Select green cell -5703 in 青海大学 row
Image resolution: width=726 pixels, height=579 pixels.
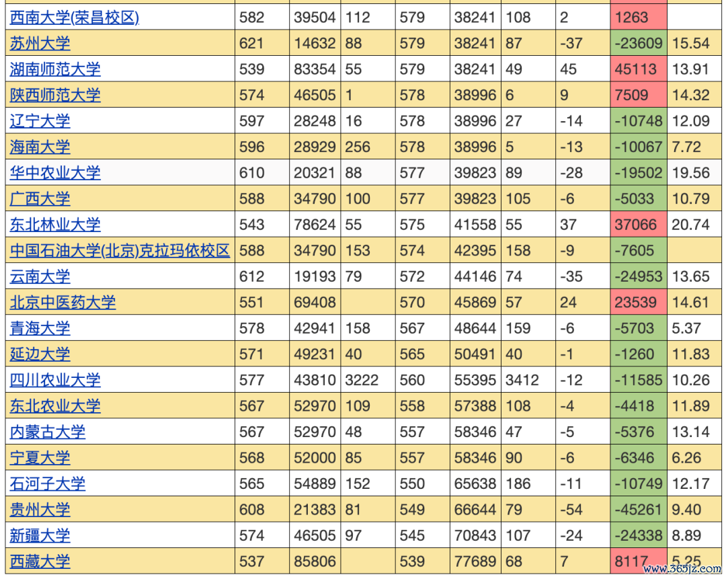[x=639, y=329]
